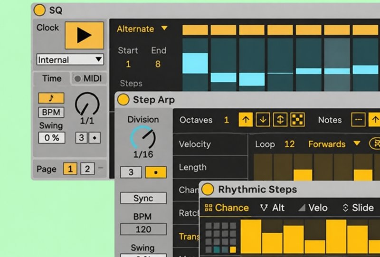Screen dimensions: 380x257
Task: Open the Velo tab in Rhythmic Steps
Action: 313,208
